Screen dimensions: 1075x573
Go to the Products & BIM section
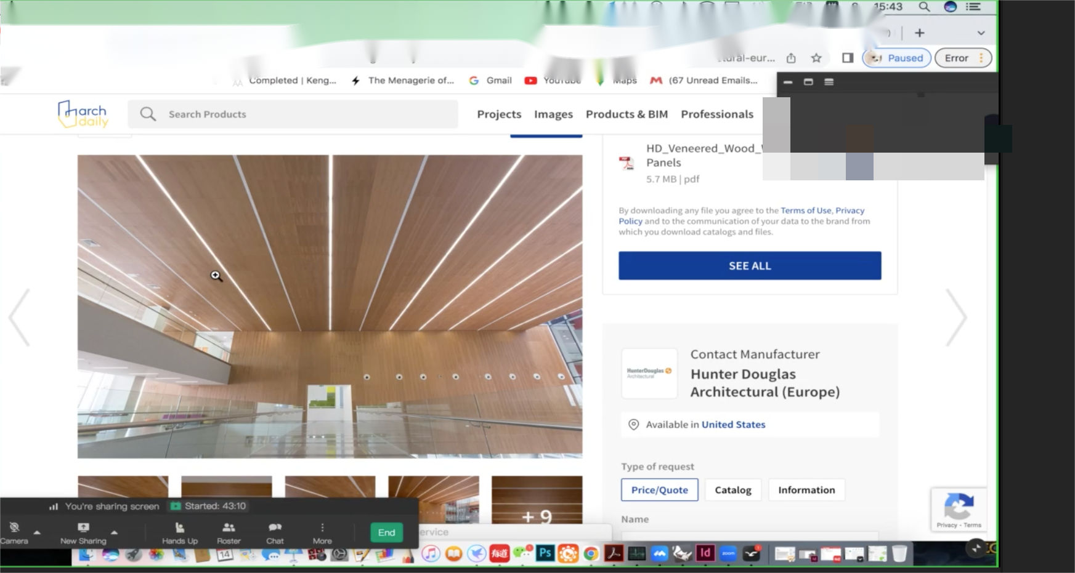tap(626, 114)
